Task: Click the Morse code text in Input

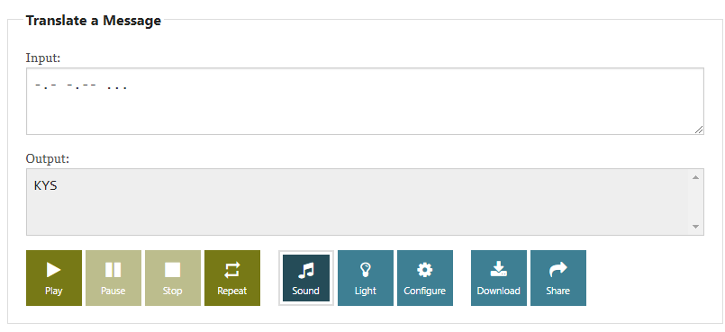Action: (x=81, y=85)
